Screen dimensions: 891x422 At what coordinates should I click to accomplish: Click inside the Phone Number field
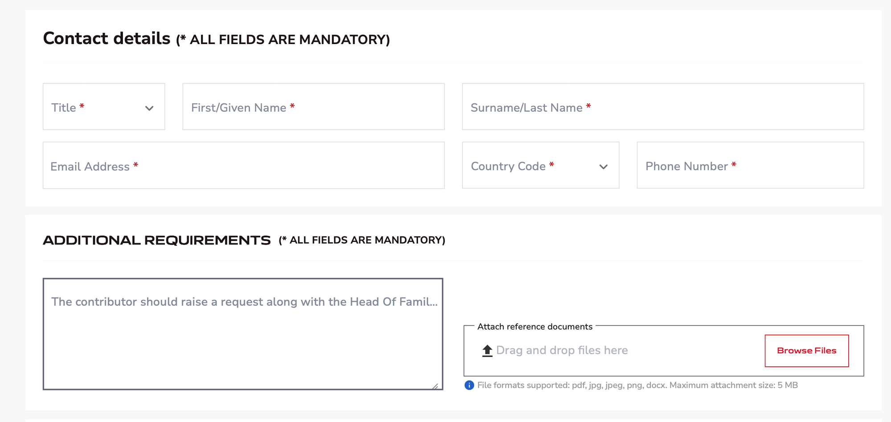coord(751,165)
